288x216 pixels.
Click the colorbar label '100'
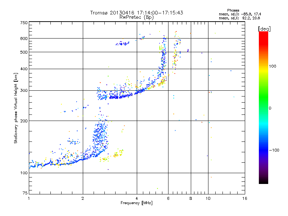(273, 66)
